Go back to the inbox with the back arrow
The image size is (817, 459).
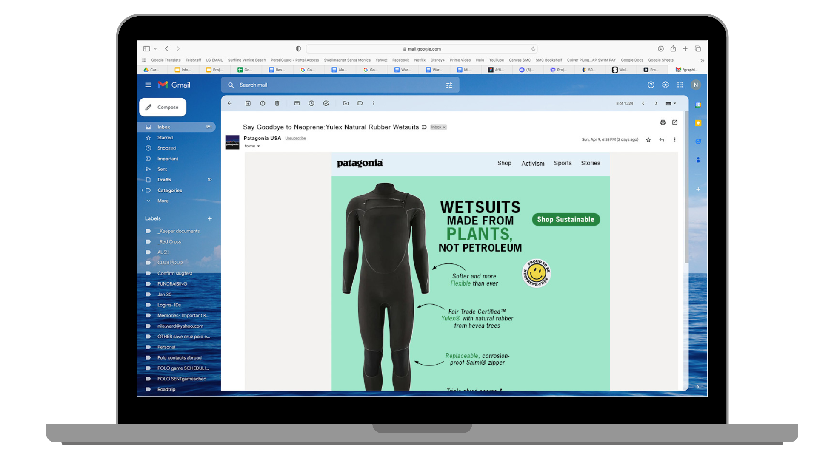[x=230, y=103]
